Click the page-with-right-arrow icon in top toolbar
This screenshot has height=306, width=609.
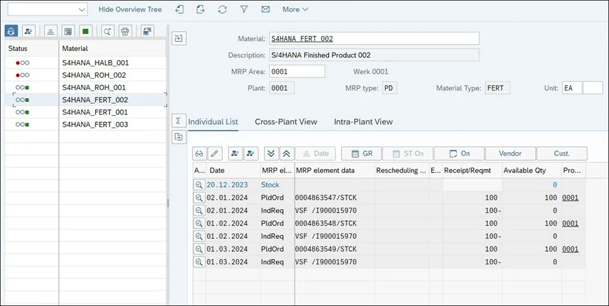(200, 9)
